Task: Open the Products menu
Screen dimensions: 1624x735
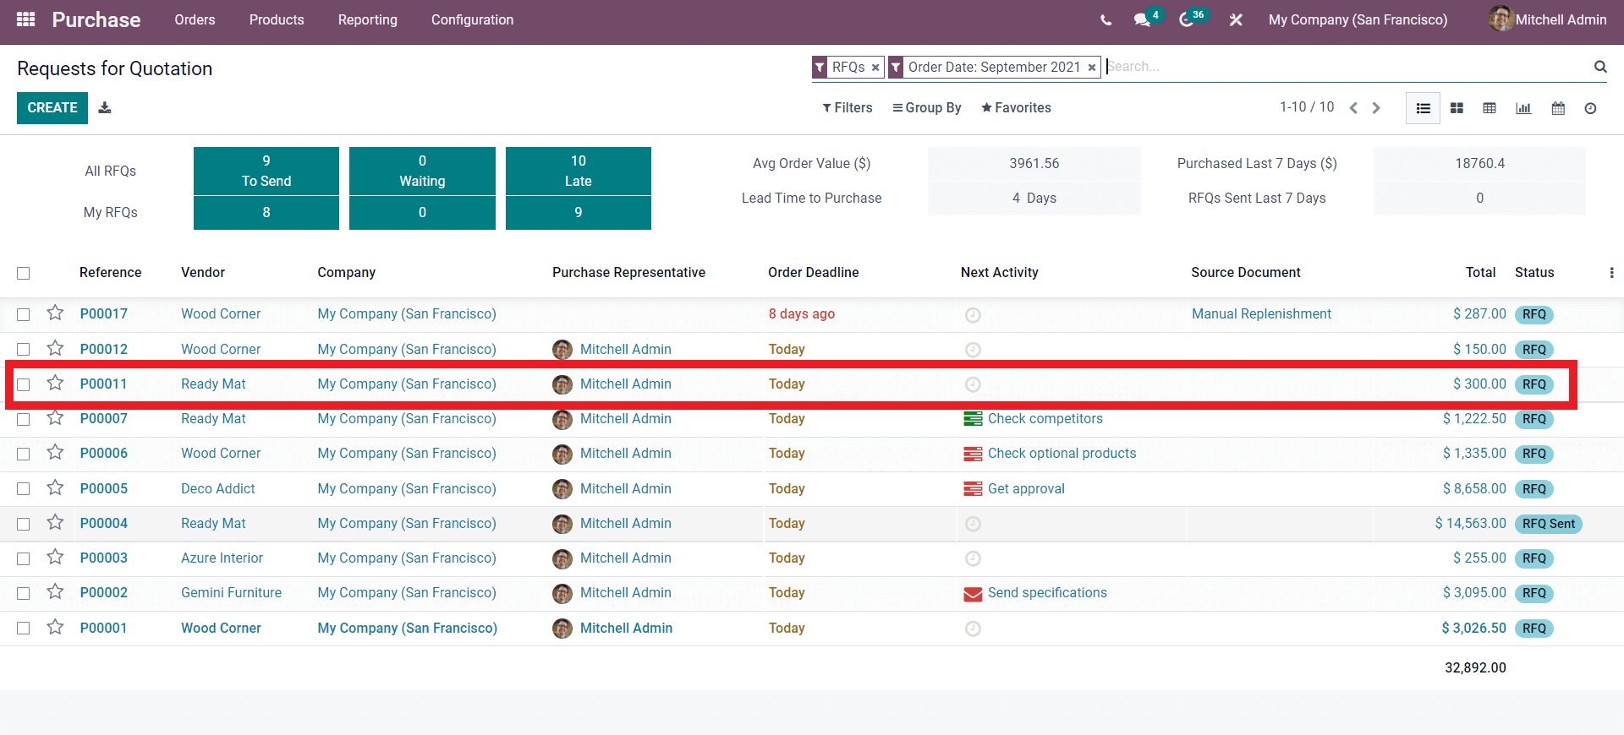Action: [x=277, y=19]
